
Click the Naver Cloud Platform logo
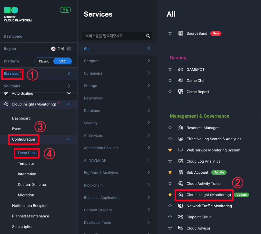[x=18, y=14]
